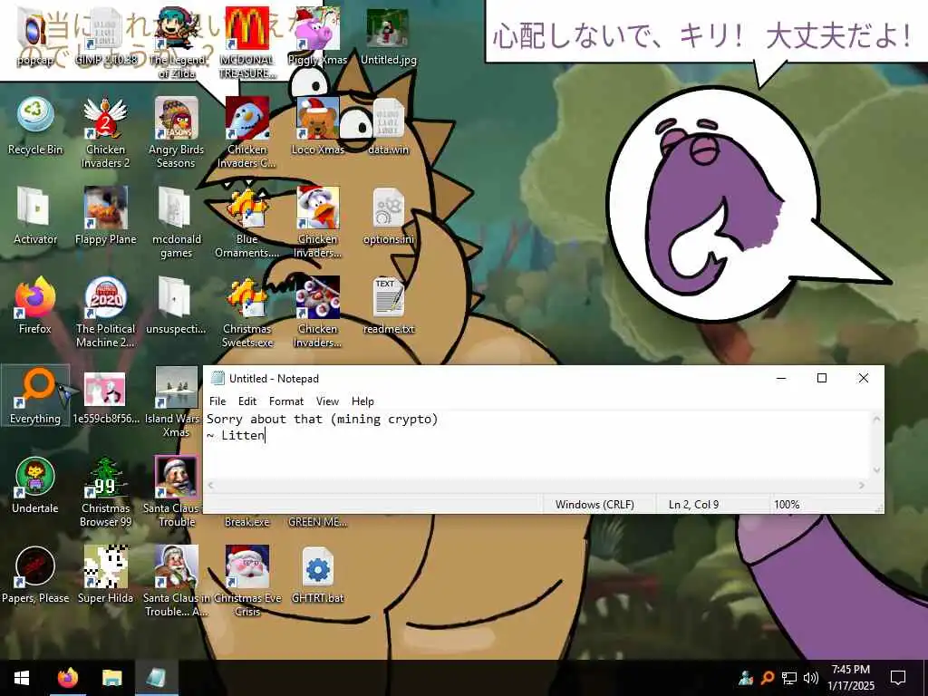Open File Explorer from the taskbar
The image size is (928, 696).
pos(111,678)
